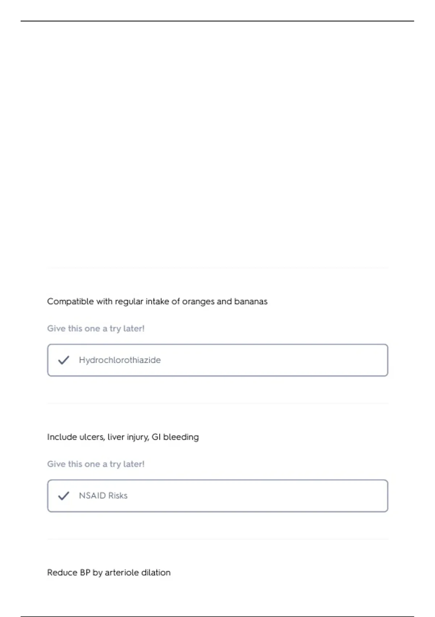The width and height of the screenshot is (435, 617).
Task: Click "Give this one a try later!" above NSAID Risks
Action: point(96,464)
